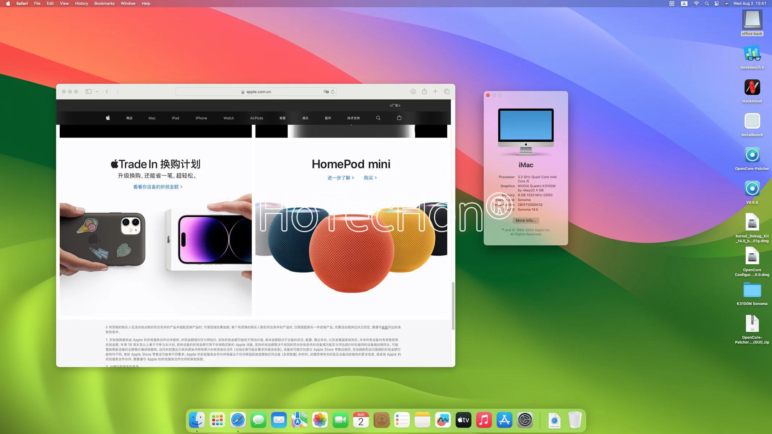Screen dimensions: 772x434
Task: Select iPad in the Apple site navigation
Action: click(176, 118)
